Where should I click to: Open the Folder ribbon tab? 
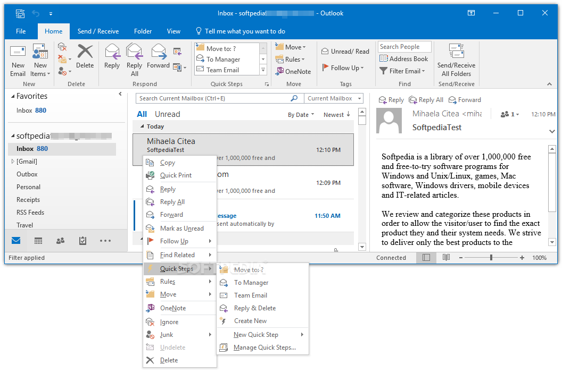pos(143,31)
